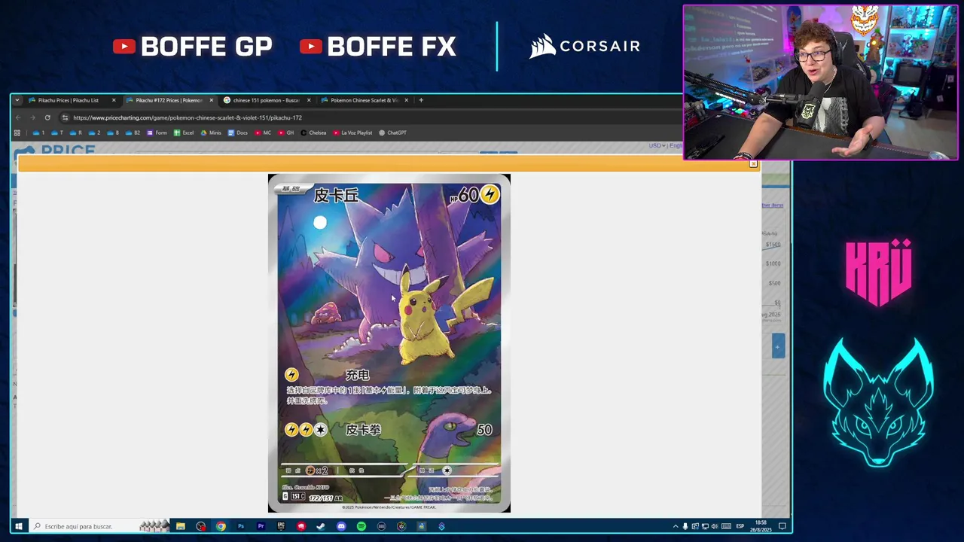Open the 'La Voz Playlist' bookmark
964x542 pixels.
click(x=352, y=132)
